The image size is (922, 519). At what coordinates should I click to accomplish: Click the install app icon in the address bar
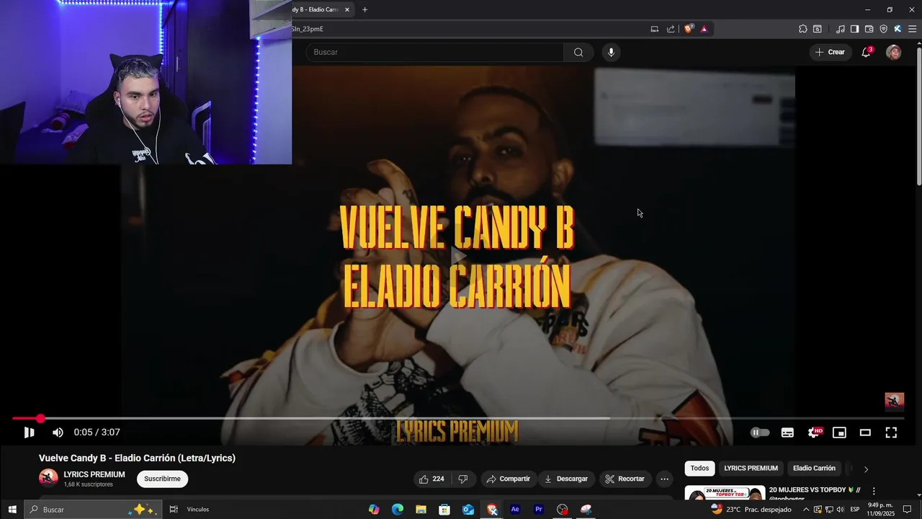(x=655, y=29)
